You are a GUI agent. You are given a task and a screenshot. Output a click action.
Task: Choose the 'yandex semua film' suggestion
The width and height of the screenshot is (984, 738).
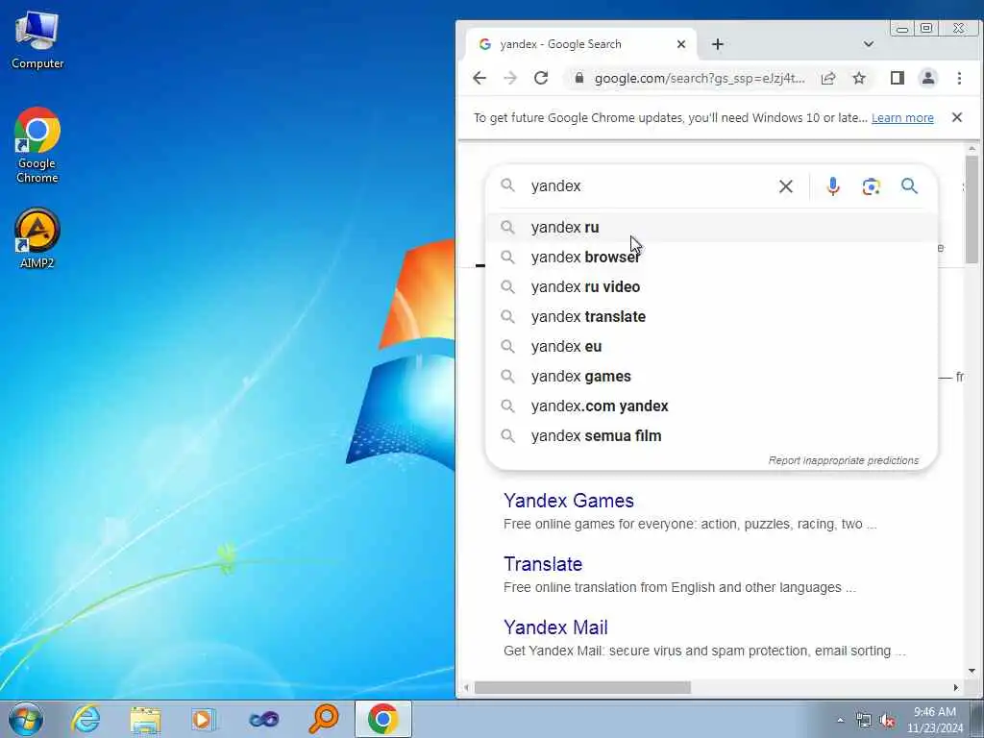712,436
